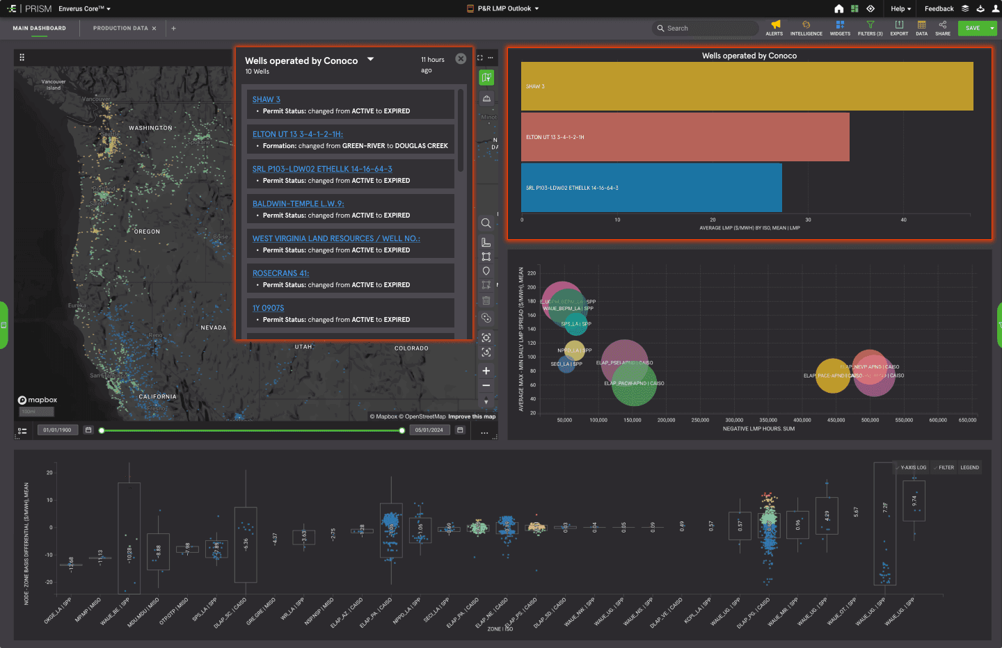
Task: Click the Feedback button
Action: [939, 8]
